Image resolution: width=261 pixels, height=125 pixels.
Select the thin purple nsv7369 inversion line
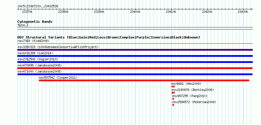[135, 44]
